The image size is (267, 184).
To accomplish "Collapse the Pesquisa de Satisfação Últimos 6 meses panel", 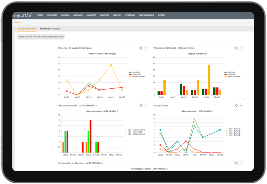I will (x=241, y=48).
